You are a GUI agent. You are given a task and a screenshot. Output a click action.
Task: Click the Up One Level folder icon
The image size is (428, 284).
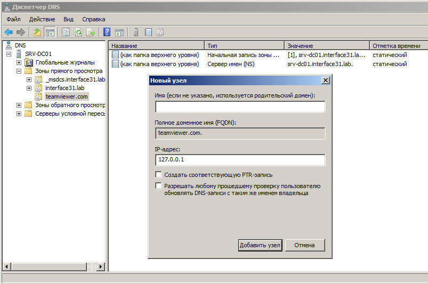point(37,32)
